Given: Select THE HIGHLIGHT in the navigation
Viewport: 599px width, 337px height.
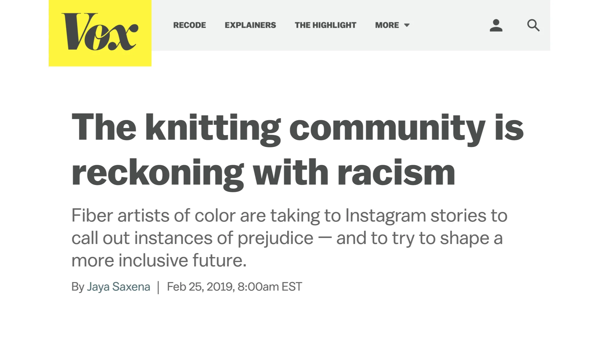Looking at the screenshot, I should pos(325,25).
